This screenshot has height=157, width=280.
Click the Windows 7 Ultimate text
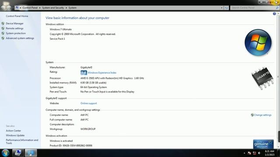coord(60,29)
